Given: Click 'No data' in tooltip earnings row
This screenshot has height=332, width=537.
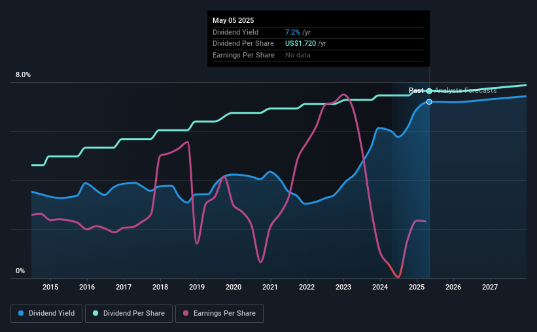Looking at the screenshot, I should [x=298, y=55].
